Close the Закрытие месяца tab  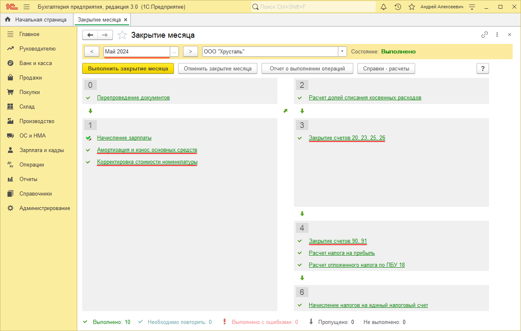(125, 19)
